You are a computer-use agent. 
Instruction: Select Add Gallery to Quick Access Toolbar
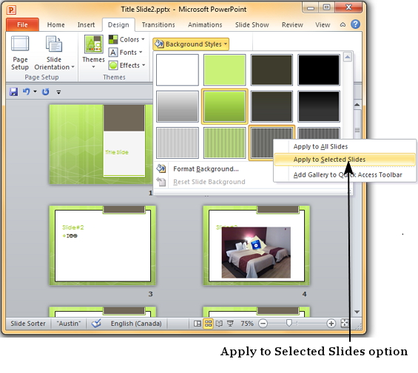click(x=345, y=175)
